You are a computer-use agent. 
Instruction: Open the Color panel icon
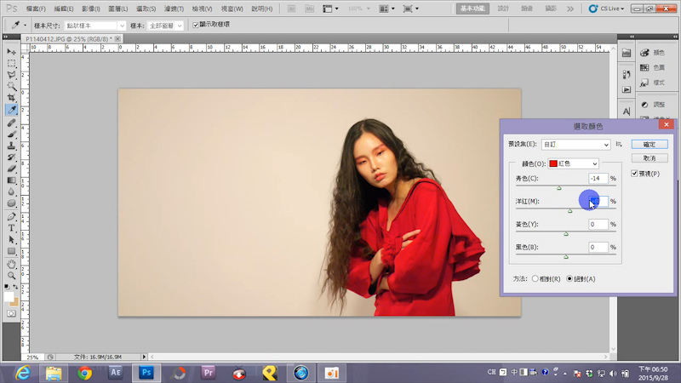(645, 53)
